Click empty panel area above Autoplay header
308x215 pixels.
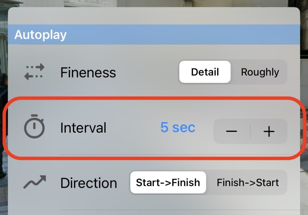(x=154, y=16)
